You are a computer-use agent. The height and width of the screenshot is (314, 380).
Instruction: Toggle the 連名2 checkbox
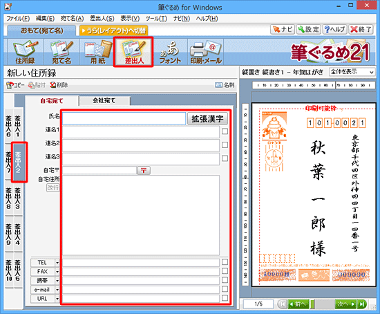(x=225, y=145)
